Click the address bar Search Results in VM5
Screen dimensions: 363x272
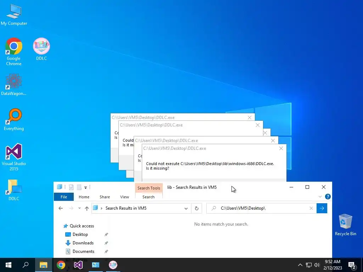tap(126, 208)
